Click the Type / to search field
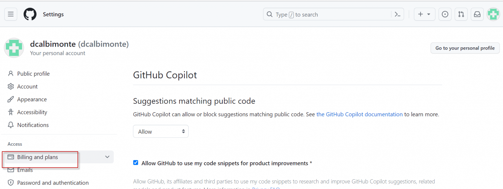Viewport: 503px width, 189px height. click(x=327, y=14)
